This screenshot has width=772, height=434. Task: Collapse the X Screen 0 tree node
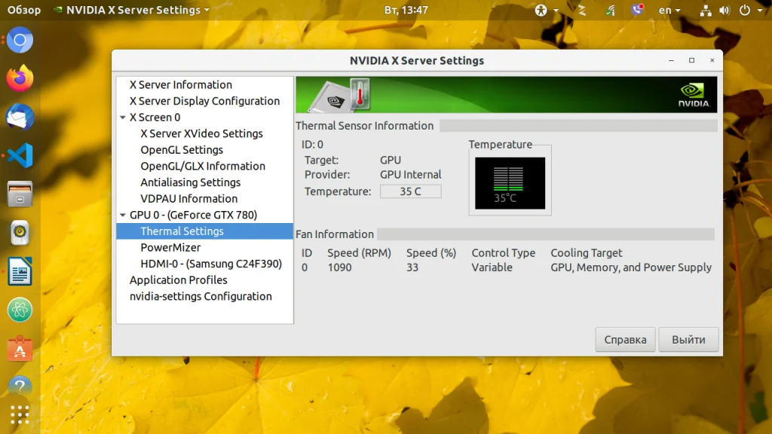pos(123,118)
